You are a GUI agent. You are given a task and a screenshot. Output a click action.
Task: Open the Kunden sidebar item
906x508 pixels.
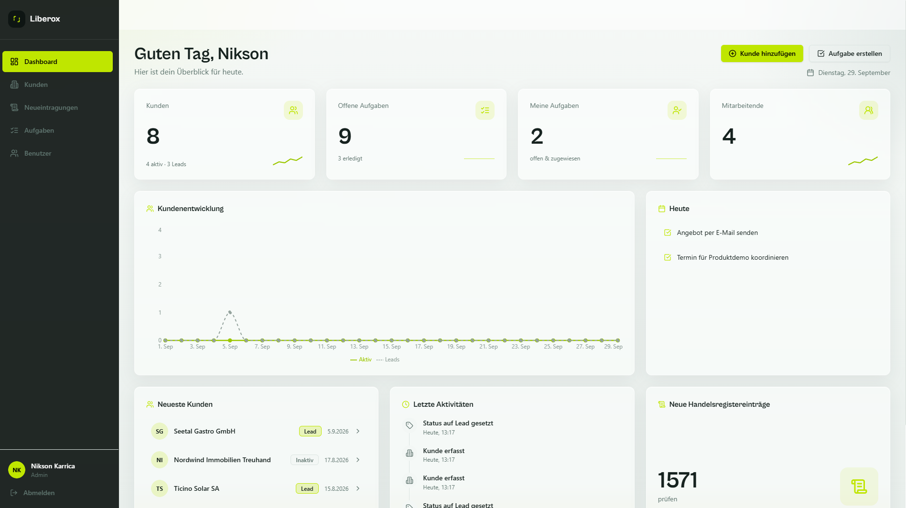tap(57, 85)
